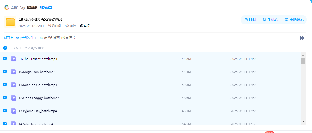Go to 全部文件 in breadcrumb

point(28,38)
